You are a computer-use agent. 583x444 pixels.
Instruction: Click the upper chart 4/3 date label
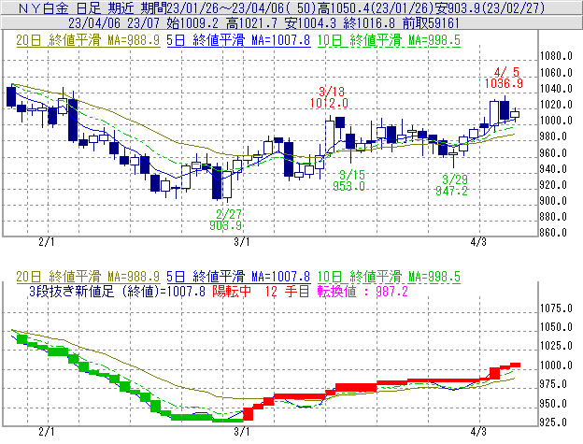click(478, 242)
